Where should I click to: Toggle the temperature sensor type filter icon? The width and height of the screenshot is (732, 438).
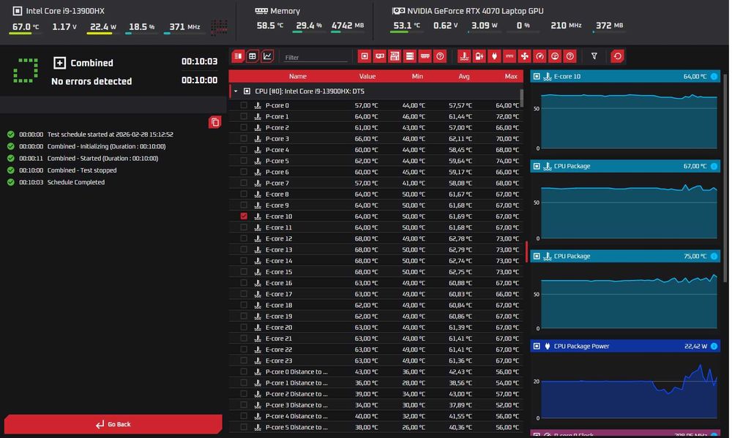[x=464, y=56]
